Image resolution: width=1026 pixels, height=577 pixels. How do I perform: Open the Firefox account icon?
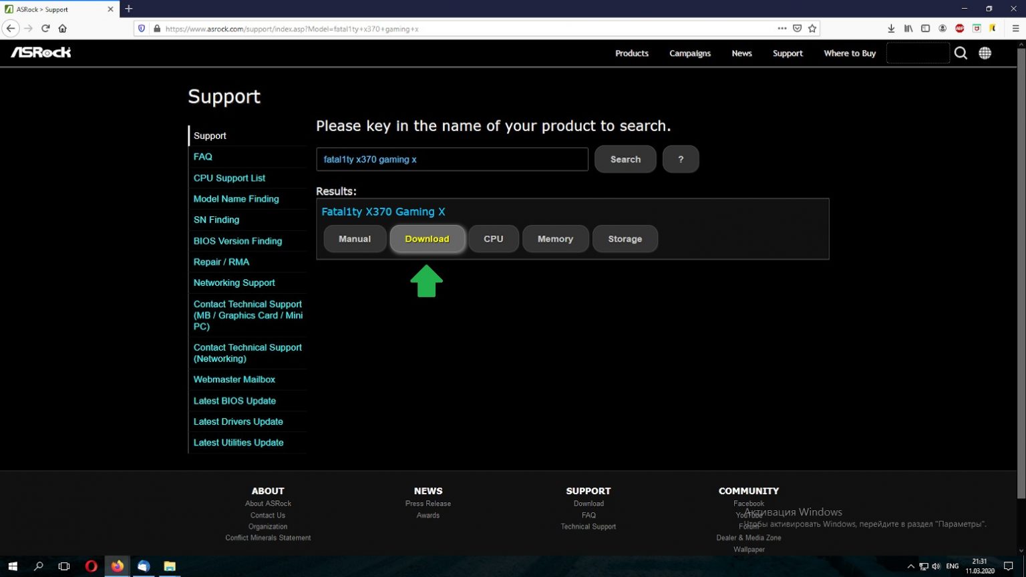point(943,28)
